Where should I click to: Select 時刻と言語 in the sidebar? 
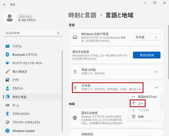tap(33, 97)
